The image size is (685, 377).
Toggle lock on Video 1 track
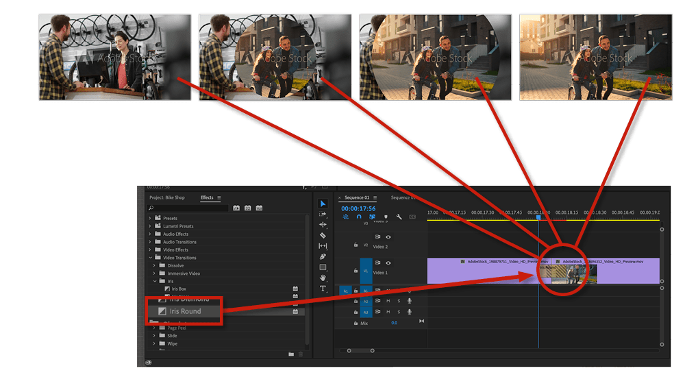point(356,271)
